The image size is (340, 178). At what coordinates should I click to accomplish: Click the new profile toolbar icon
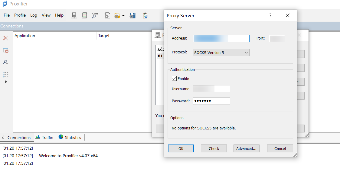(108, 15)
